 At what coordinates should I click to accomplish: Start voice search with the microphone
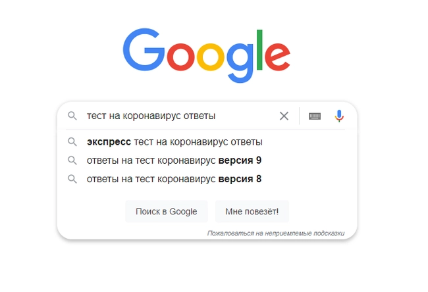click(339, 116)
